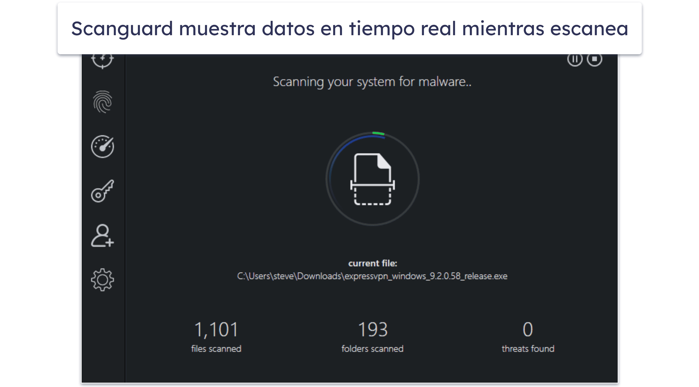This screenshot has width=699, height=387.
Task: Open the fingerprint privacy protection section
Action: coord(102,102)
